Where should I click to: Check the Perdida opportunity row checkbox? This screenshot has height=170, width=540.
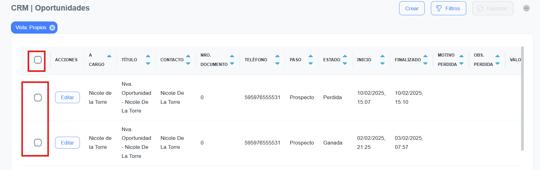click(x=38, y=98)
